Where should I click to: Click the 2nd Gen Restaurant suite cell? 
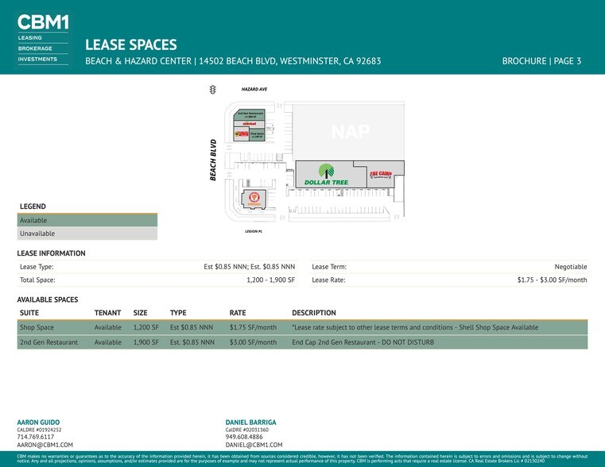coord(49,342)
